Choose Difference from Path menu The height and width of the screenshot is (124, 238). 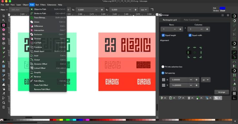(x=48, y=26)
